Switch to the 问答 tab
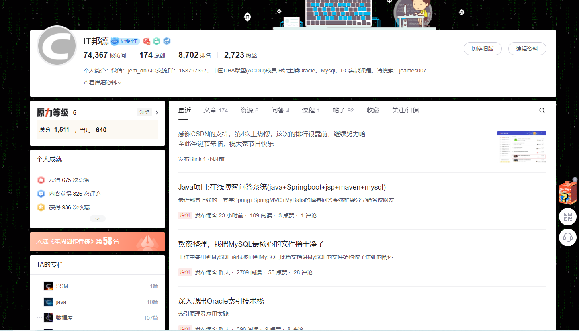579x331 pixels. click(280, 110)
